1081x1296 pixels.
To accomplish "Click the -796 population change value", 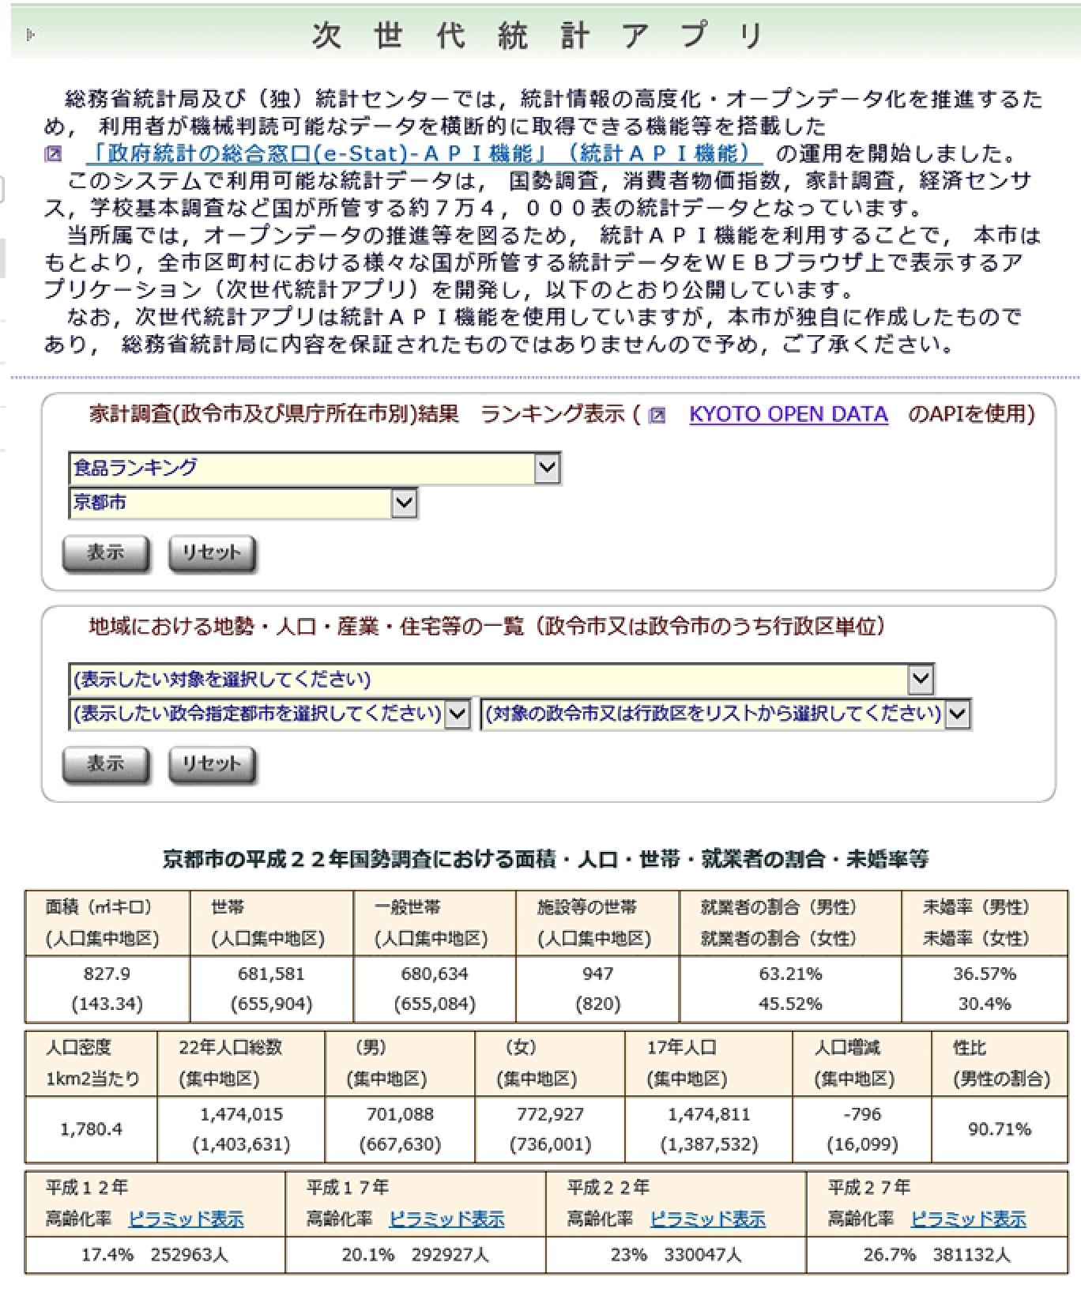I will click(x=862, y=1114).
